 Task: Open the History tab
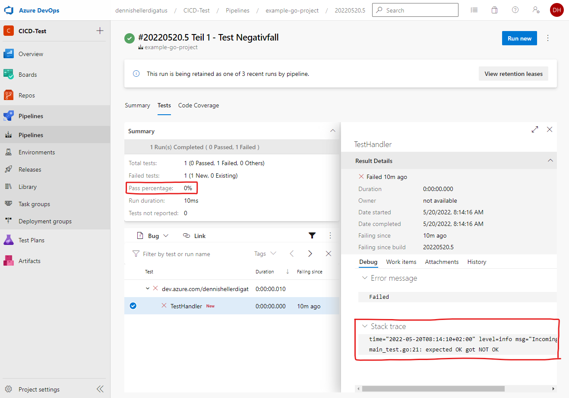point(477,262)
